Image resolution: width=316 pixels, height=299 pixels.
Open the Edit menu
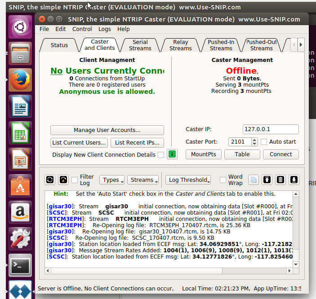pyautogui.click(x=61, y=29)
